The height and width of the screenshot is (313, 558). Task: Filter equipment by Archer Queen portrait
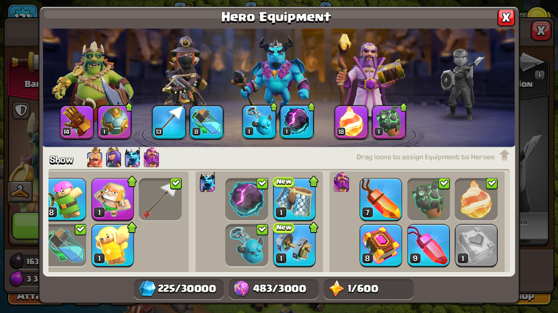[x=113, y=157]
